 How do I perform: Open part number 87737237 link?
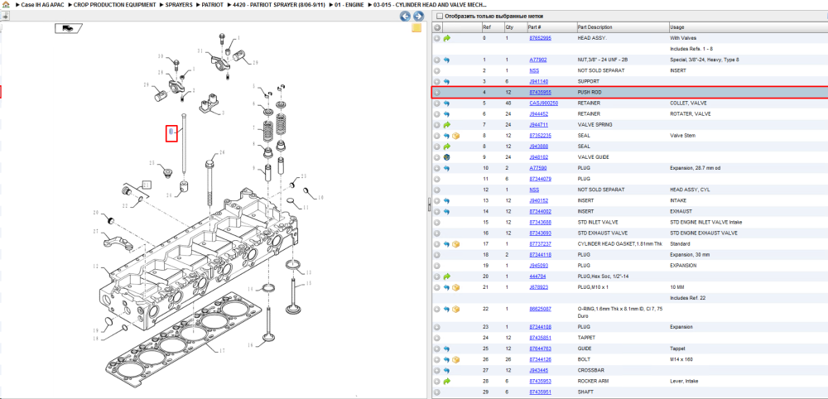540,244
